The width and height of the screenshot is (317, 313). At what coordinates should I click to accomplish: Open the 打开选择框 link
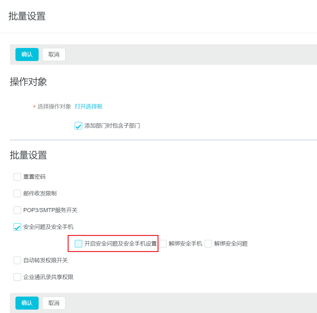coord(89,107)
